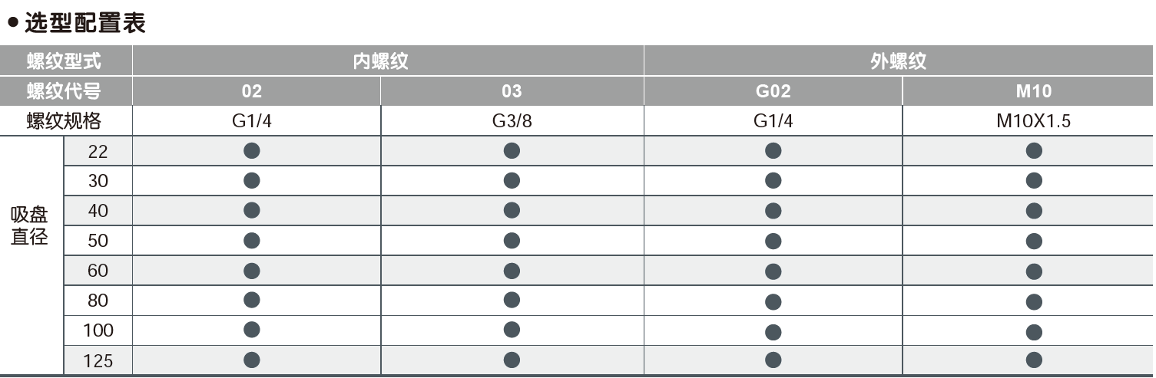This screenshot has height=378, width=1156.
Task: Click the dot for diameter 80 under code 03
Action: coord(512,300)
